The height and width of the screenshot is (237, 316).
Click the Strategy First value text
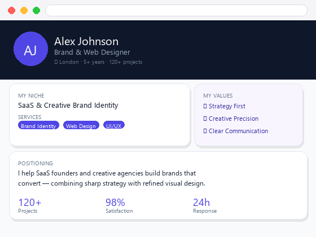pyautogui.click(x=227, y=106)
